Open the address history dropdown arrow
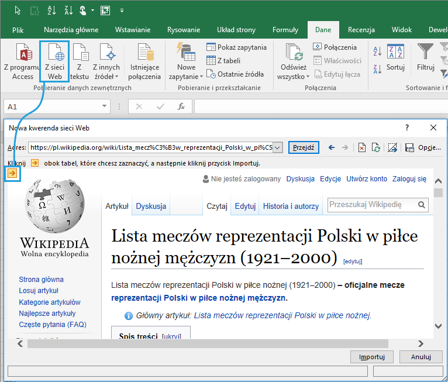The width and height of the screenshot is (448, 382). [x=278, y=148]
